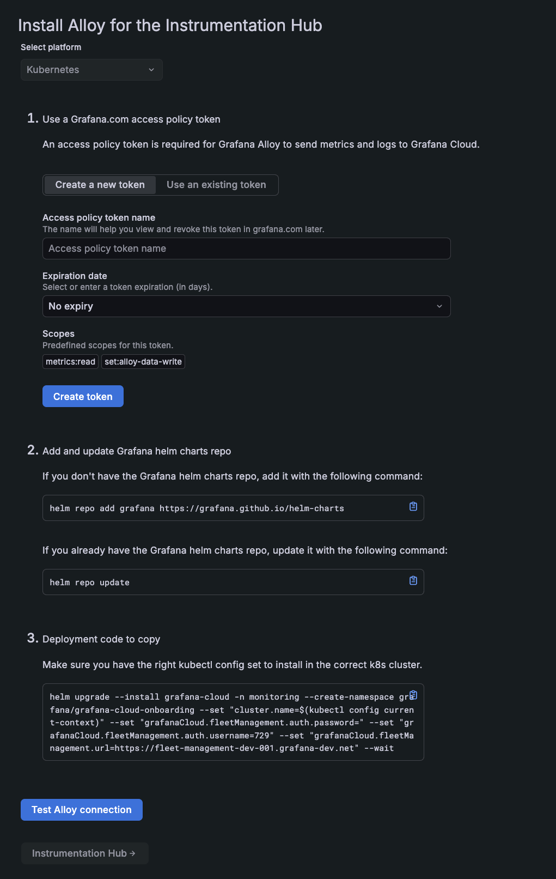Click inside the helm upgrade code block
The image size is (556, 879).
(x=231, y=723)
